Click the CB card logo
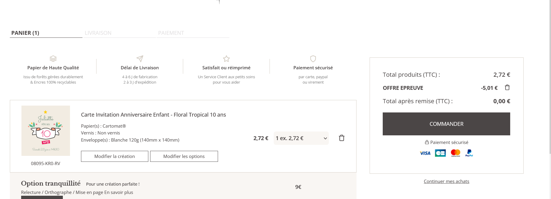 point(440,153)
